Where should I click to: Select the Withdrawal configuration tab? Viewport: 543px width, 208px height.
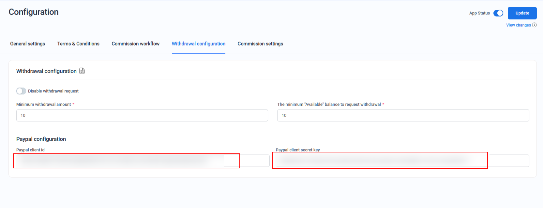[x=198, y=44]
